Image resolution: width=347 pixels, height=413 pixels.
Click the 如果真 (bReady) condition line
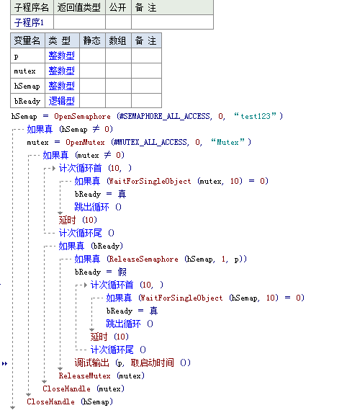(x=91, y=246)
